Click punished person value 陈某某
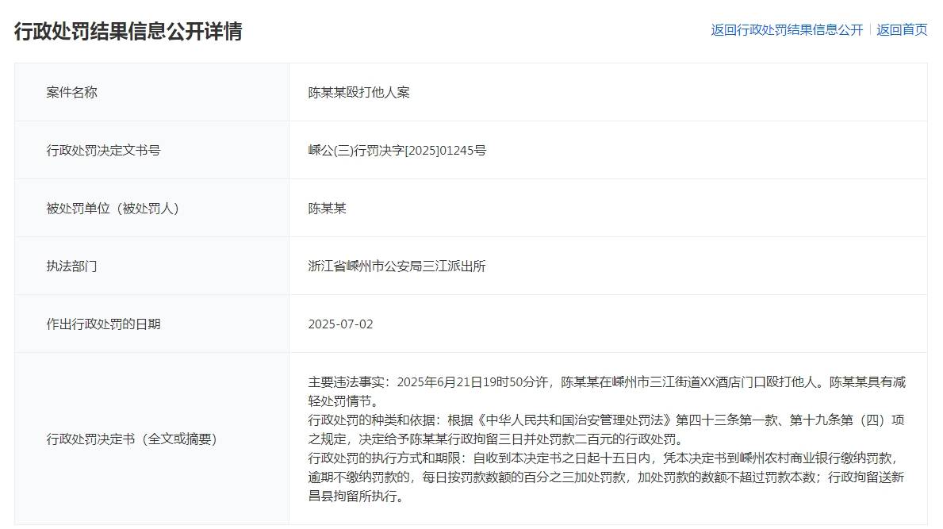943x529 pixels. pyautogui.click(x=328, y=208)
